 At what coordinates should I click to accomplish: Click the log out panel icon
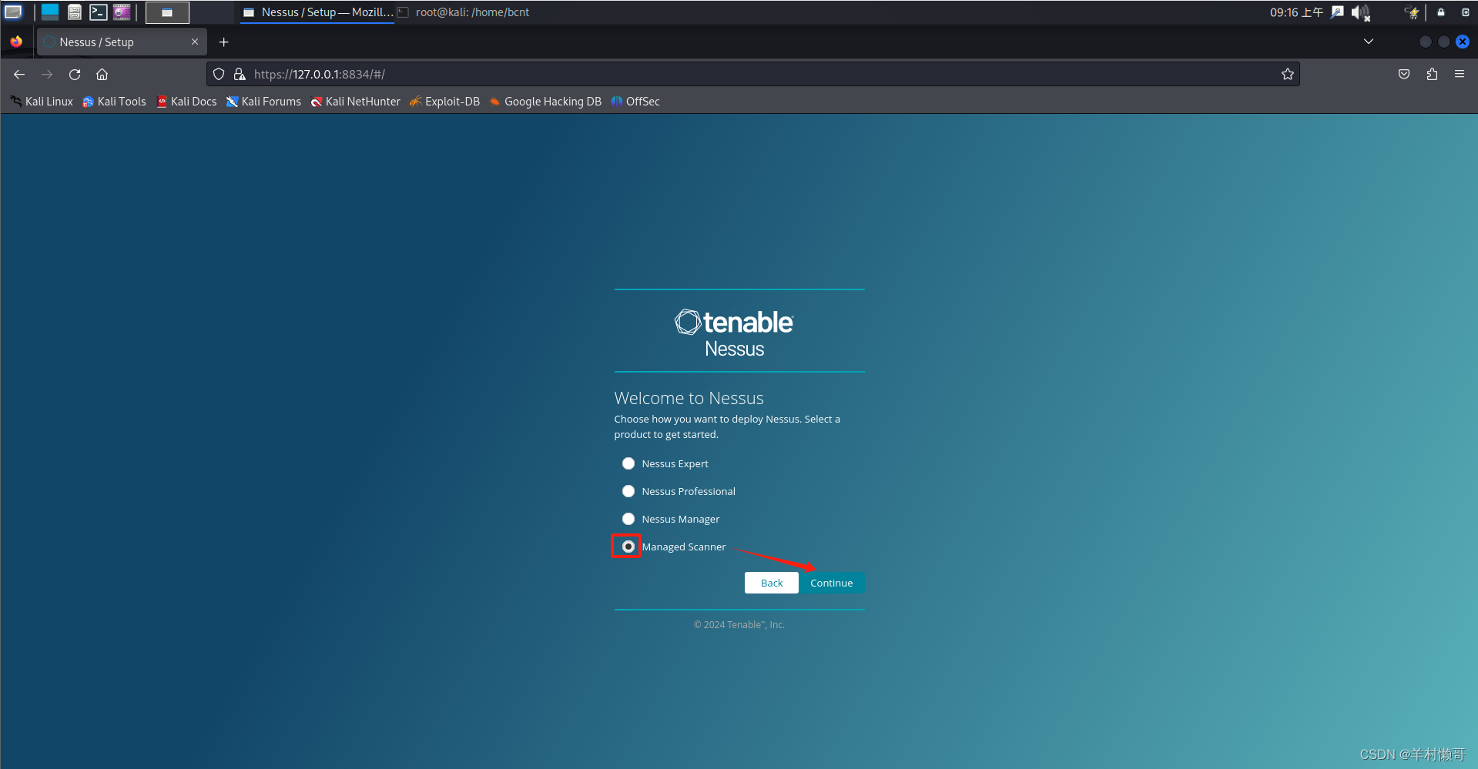[1466, 12]
